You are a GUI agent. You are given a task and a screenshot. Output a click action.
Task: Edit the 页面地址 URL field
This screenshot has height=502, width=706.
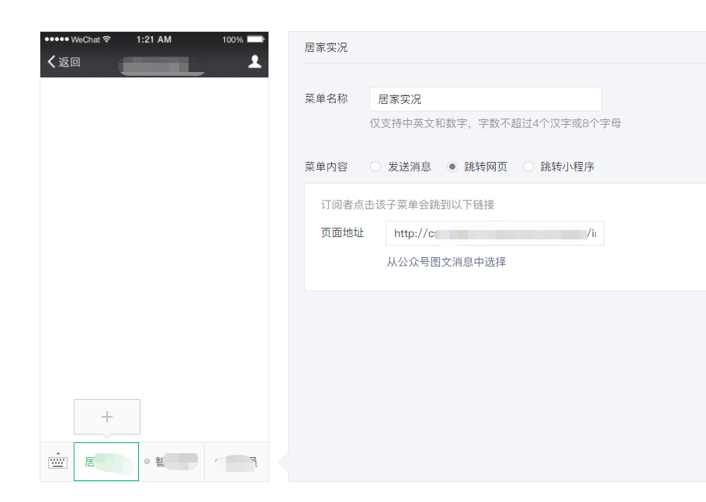coord(495,233)
